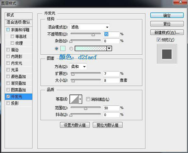188x153 pixels.
Task: Close the 图层样式 dialog
Action: (180, 2)
